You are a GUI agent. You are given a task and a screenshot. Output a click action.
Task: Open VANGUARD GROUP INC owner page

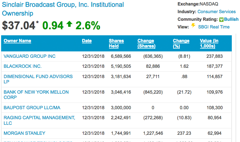pos(30,56)
